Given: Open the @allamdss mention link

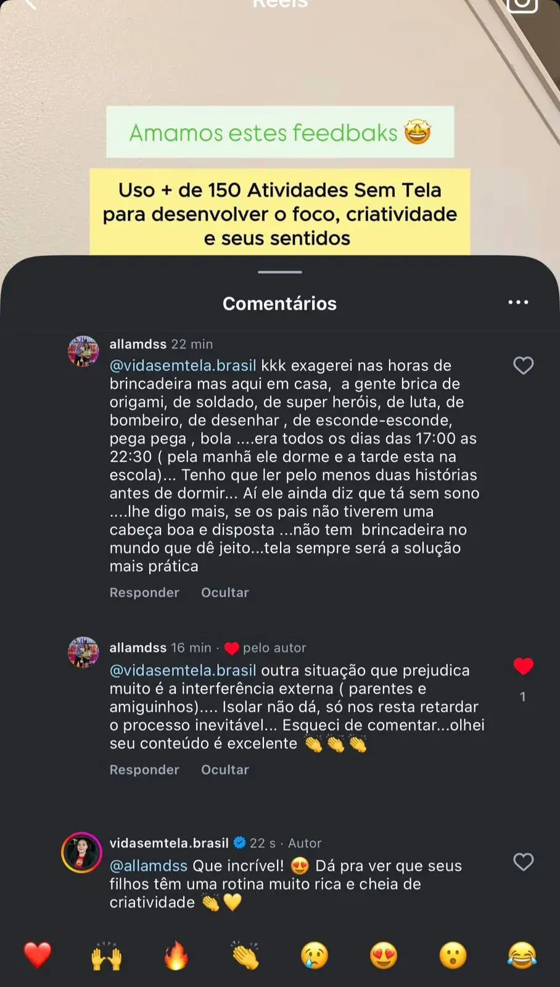Looking at the screenshot, I should tap(149, 866).
